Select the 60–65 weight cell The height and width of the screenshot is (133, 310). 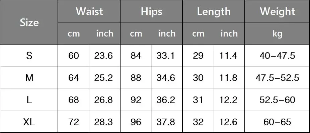pyautogui.click(x=278, y=122)
